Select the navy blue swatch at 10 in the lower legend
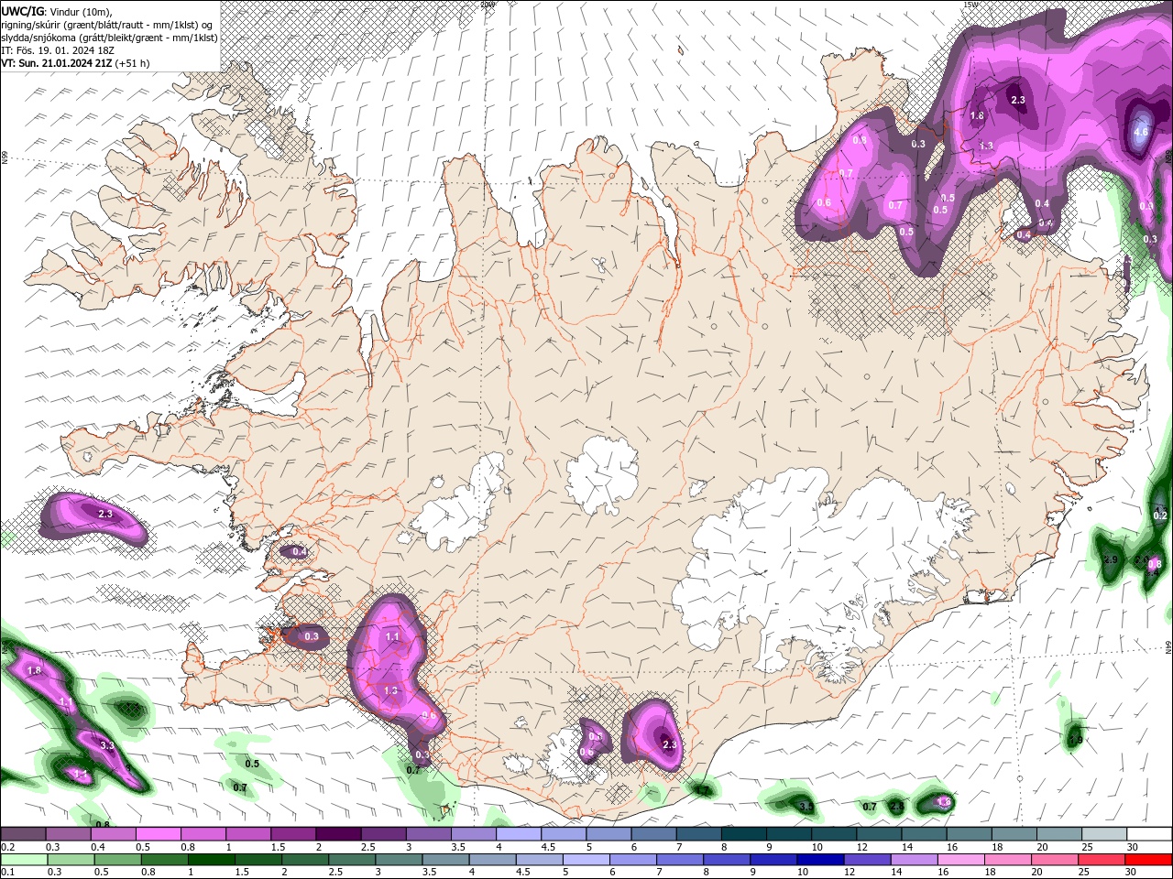The height and width of the screenshot is (879, 1173). click(x=821, y=860)
